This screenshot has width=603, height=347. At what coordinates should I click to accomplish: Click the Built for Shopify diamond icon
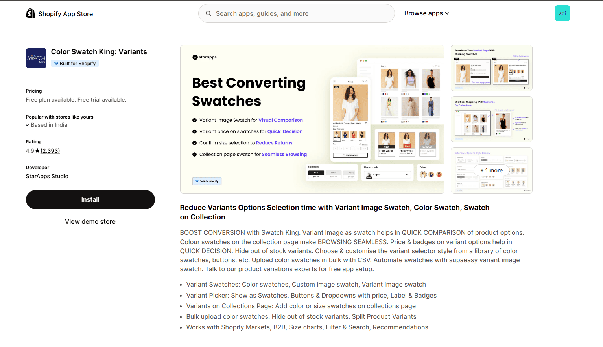56,64
